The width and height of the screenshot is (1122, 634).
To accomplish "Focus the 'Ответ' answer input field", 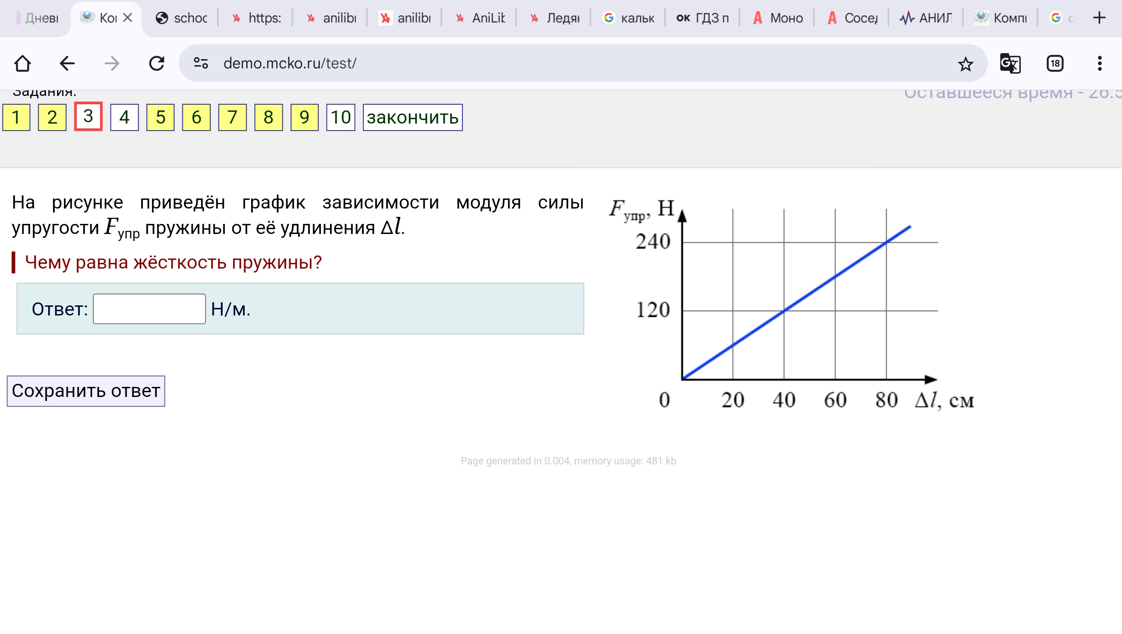I will (x=149, y=309).
